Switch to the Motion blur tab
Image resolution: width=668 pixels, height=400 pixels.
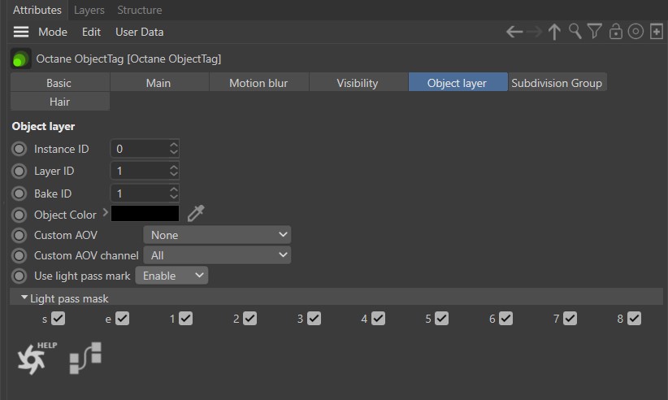coord(259,82)
